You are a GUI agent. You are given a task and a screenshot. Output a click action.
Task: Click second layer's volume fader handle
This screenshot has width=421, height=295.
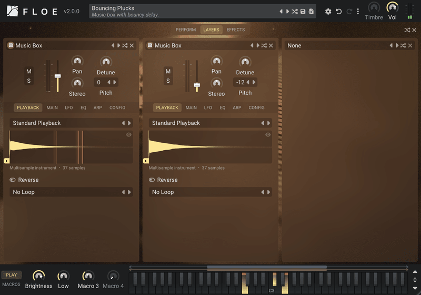click(x=197, y=85)
